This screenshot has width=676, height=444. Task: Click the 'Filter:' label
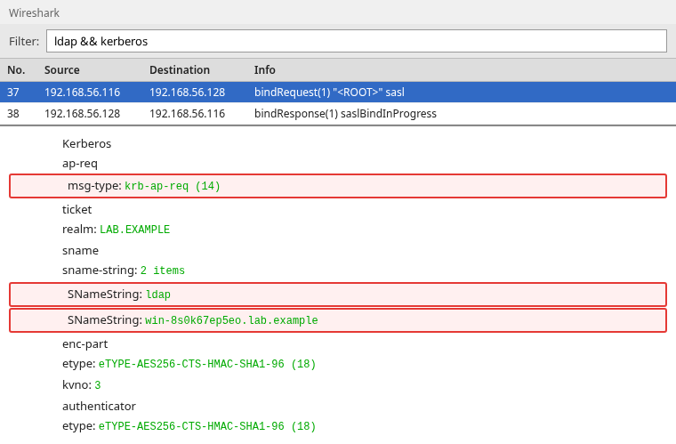[x=24, y=42]
